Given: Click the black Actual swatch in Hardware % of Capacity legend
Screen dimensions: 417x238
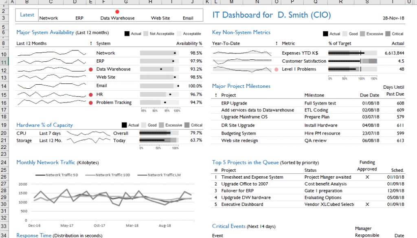Looking at the screenshot, I should (125, 125).
